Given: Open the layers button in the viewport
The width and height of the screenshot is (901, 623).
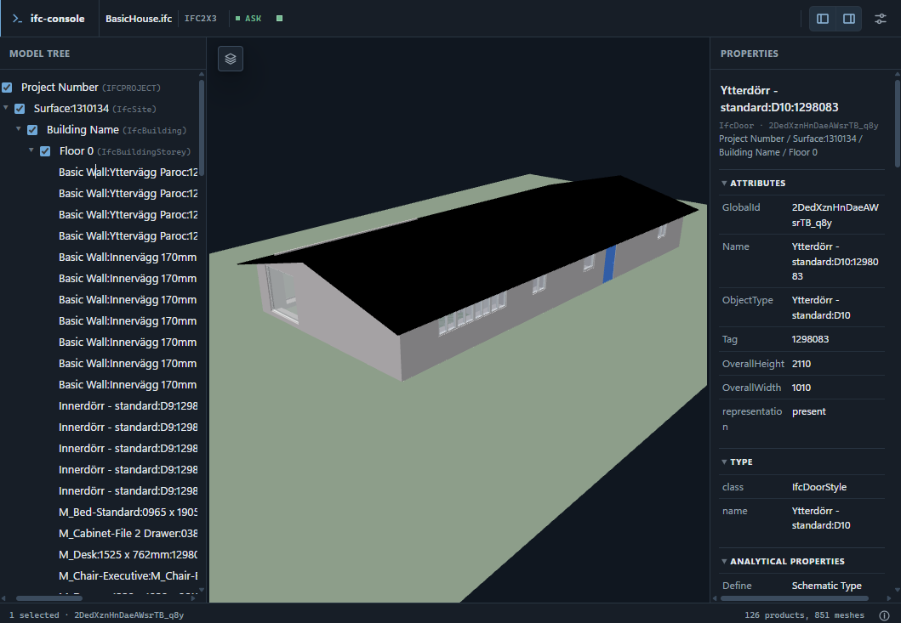Looking at the screenshot, I should tap(231, 59).
